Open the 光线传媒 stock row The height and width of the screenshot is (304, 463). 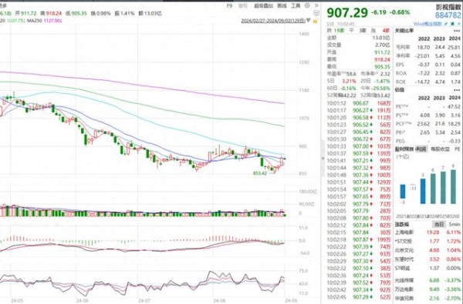(x=428, y=280)
